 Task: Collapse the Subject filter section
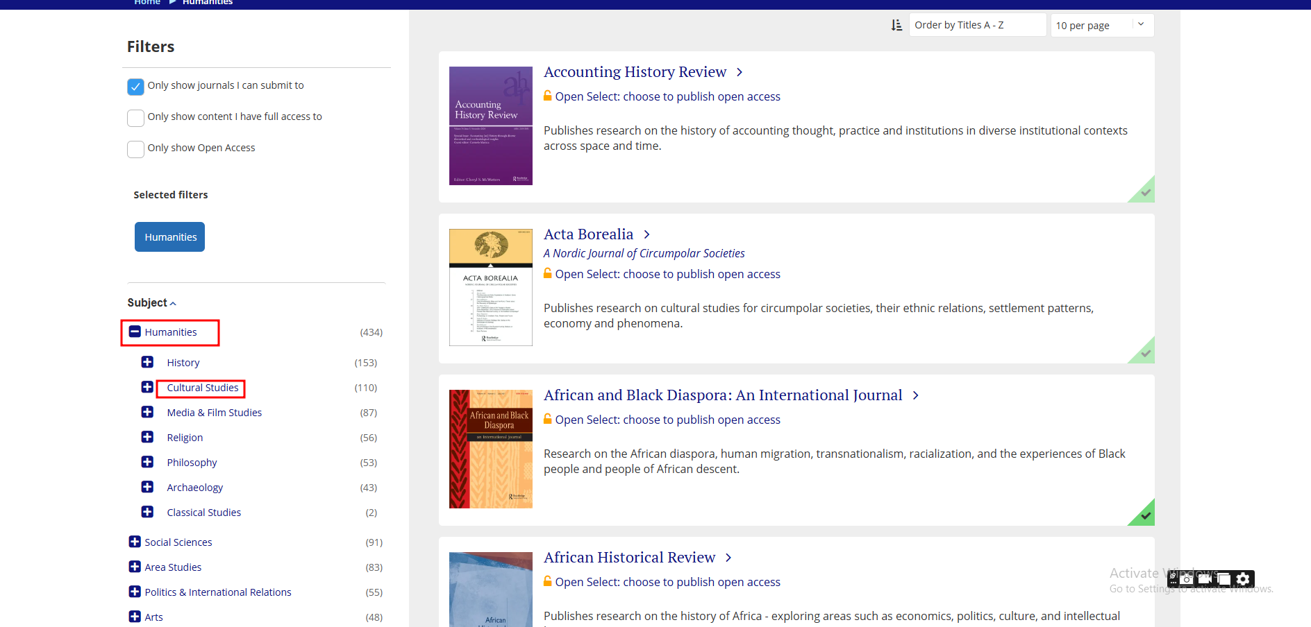click(151, 302)
